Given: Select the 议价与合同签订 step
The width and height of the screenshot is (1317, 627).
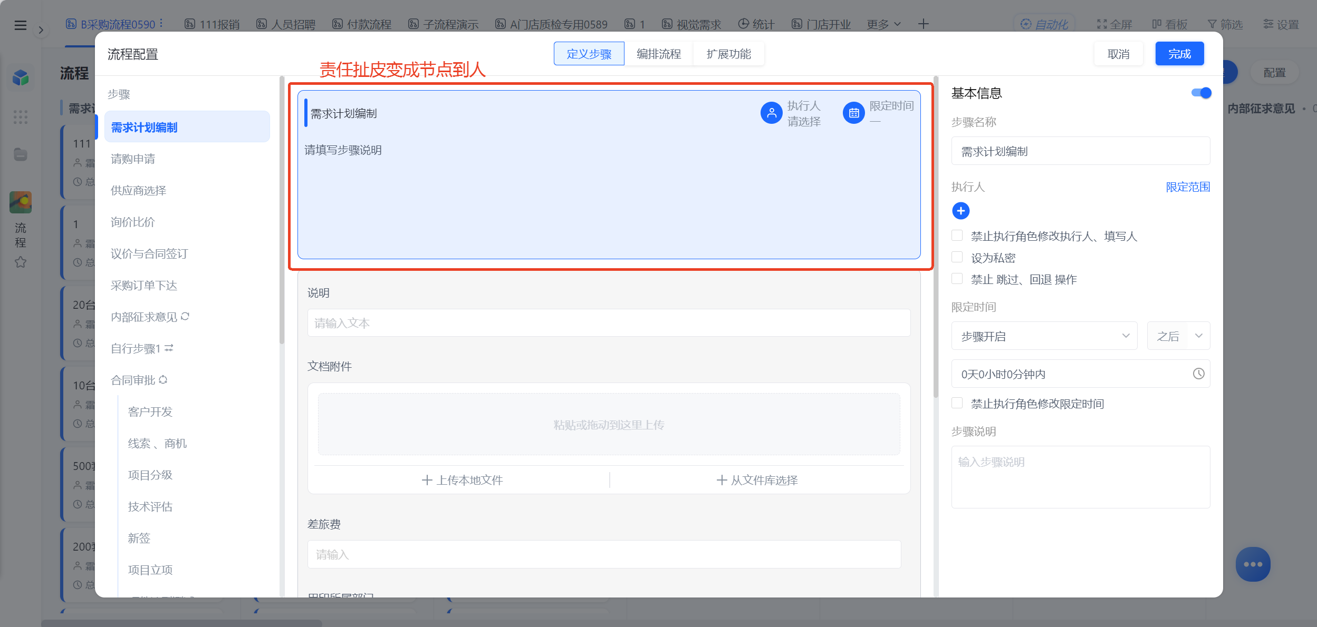Looking at the screenshot, I should coord(187,253).
